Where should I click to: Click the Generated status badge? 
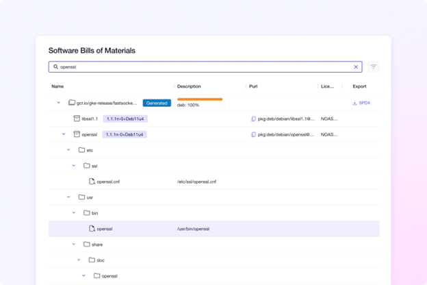pos(157,103)
